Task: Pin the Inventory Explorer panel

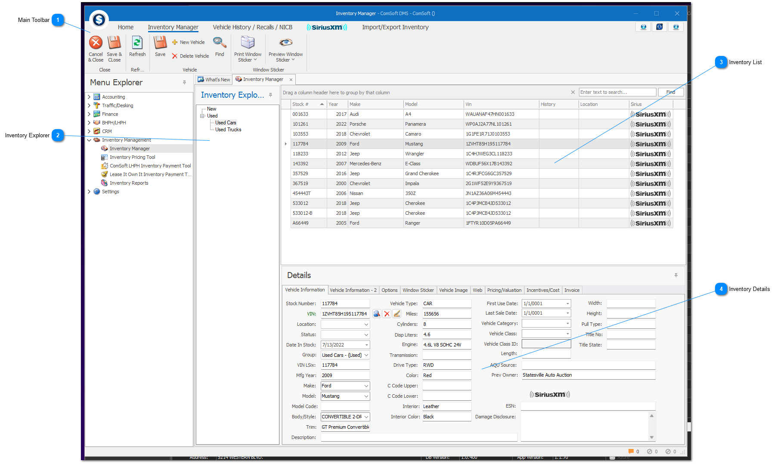Action: 271,95
